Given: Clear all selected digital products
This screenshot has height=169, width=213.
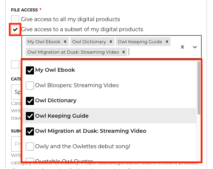Looking at the screenshot, I should click(x=182, y=47).
